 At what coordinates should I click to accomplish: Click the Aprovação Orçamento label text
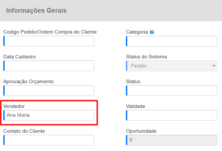28,82
